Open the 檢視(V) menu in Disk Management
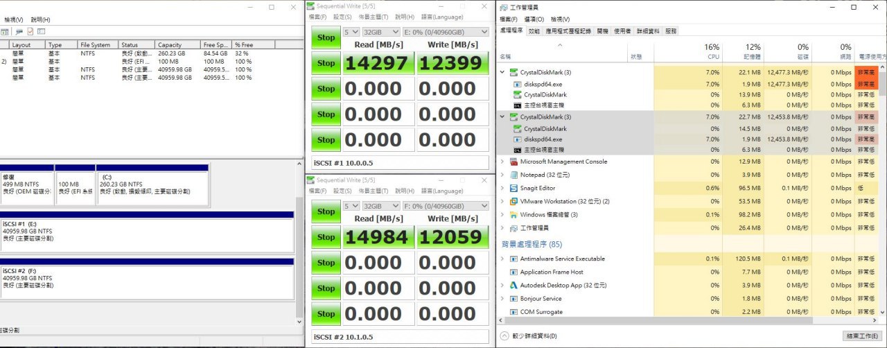This screenshot has height=348, width=887. click(14, 19)
